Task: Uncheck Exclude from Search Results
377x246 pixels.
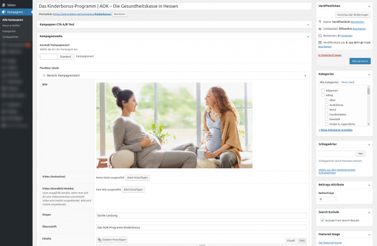Action: [x=322, y=220]
